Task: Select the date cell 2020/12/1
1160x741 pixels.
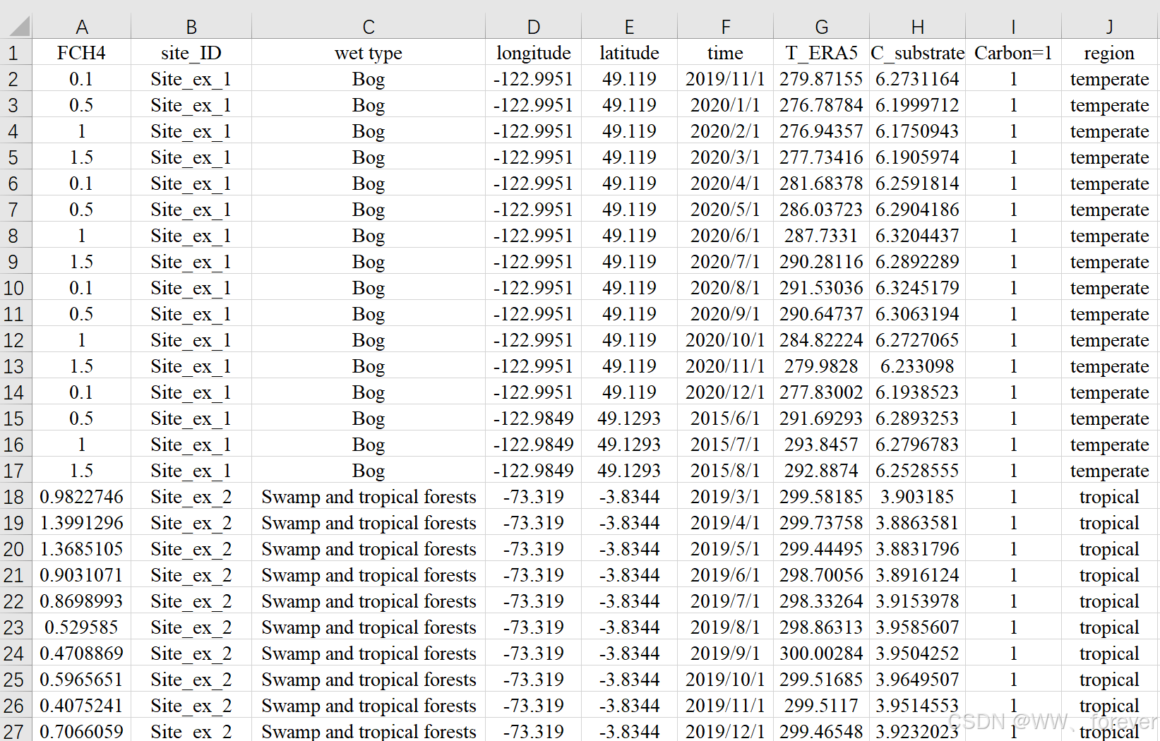Action: tap(725, 392)
